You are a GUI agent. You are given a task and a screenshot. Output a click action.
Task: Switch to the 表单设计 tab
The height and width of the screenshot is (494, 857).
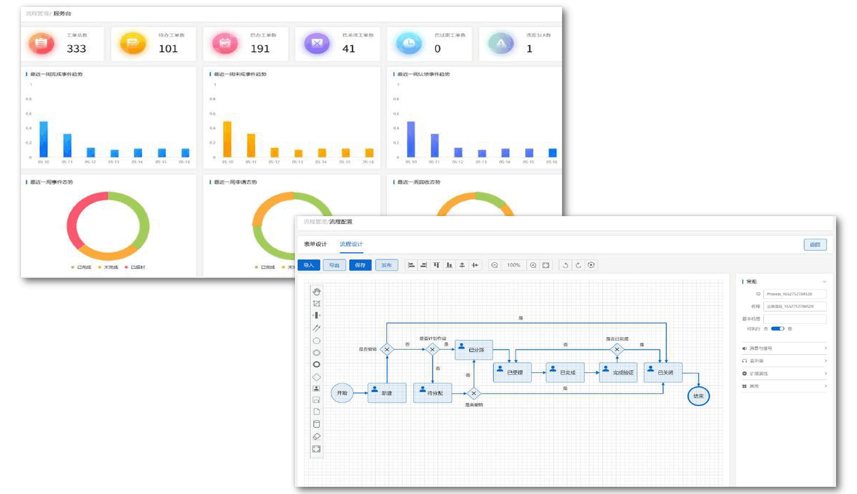[x=315, y=244]
